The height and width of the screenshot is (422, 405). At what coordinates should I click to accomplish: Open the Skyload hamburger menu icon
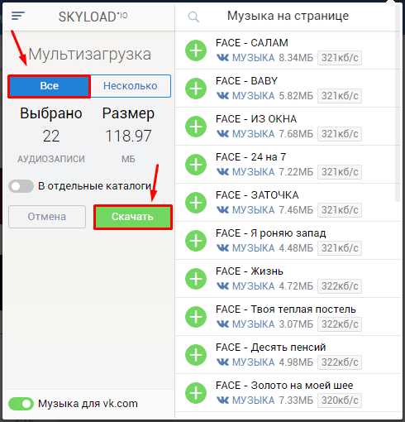click(18, 16)
